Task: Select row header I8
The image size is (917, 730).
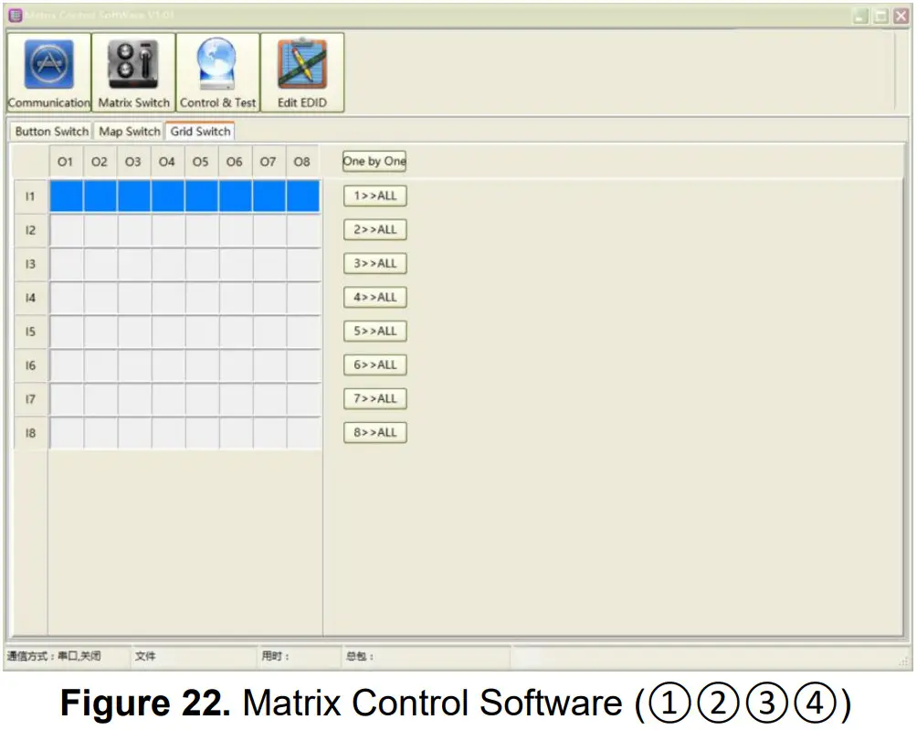Action: point(30,433)
